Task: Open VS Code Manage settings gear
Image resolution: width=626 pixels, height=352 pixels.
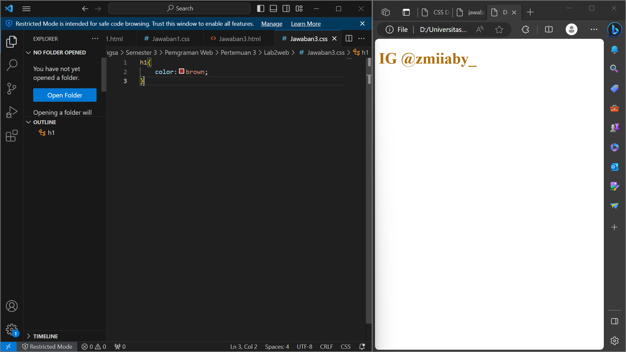Action: click(12, 330)
